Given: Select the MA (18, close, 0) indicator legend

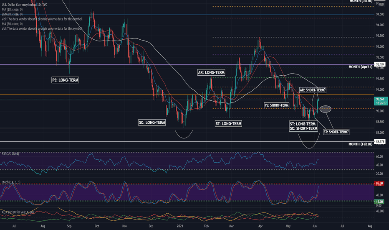Looking at the screenshot, I should 12,10.
